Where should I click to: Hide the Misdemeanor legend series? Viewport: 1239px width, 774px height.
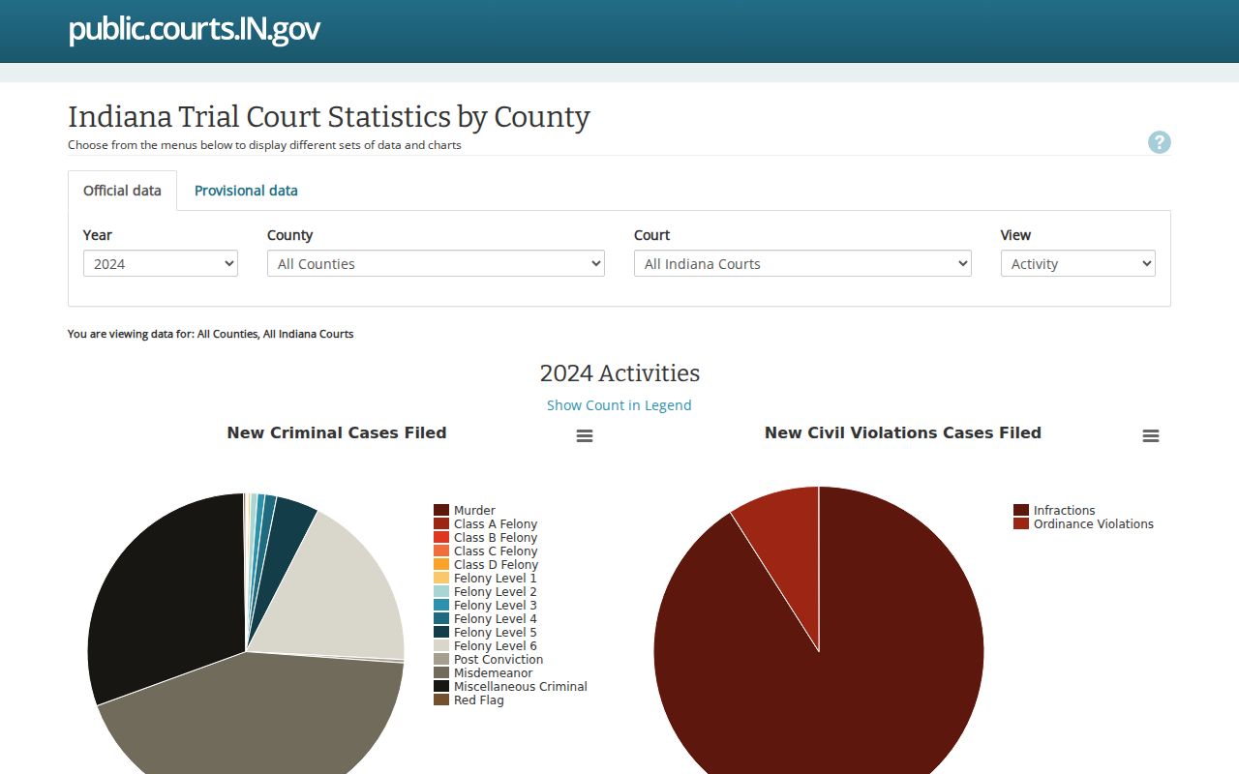(484, 672)
